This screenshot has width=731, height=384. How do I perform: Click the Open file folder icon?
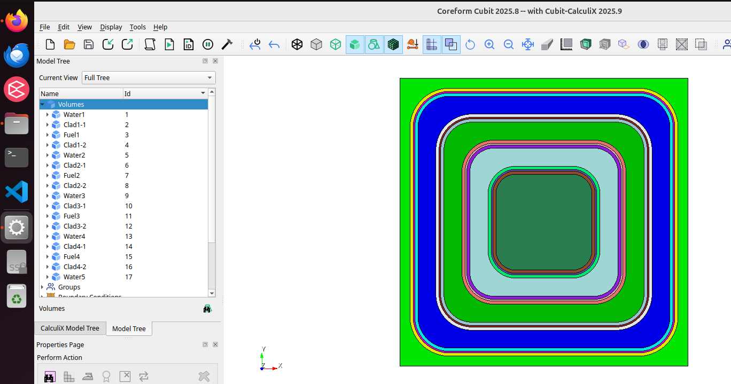[69, 45]
